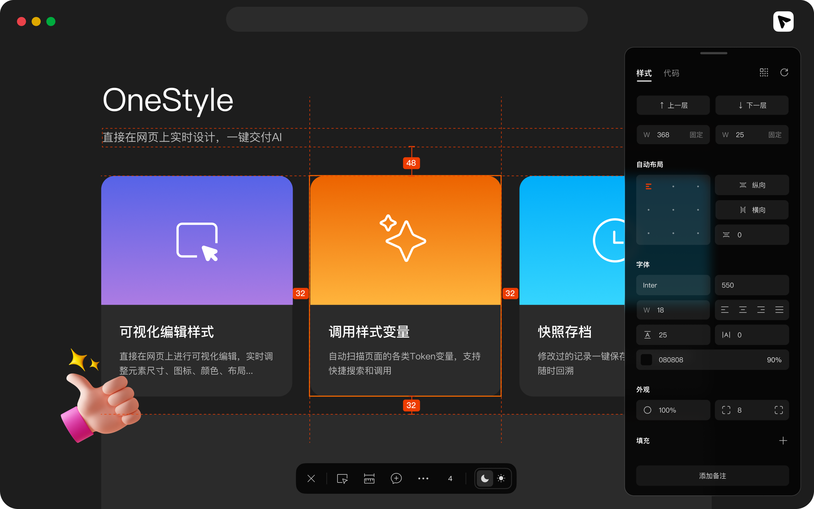This screenshot has height=509, width=814.
Task: Justify text alignment
Action: point(779,310)
